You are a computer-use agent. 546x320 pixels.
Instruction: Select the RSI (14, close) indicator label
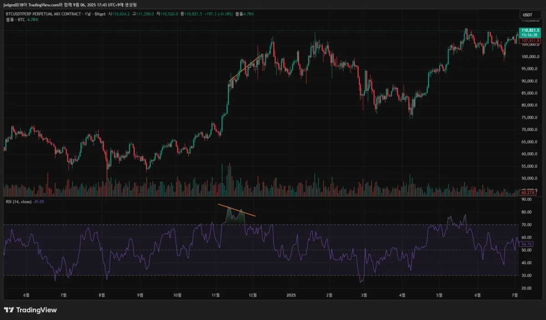point(18,201)
